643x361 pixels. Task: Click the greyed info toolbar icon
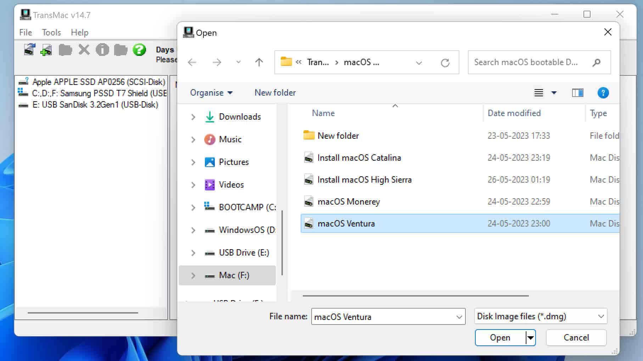102,50
